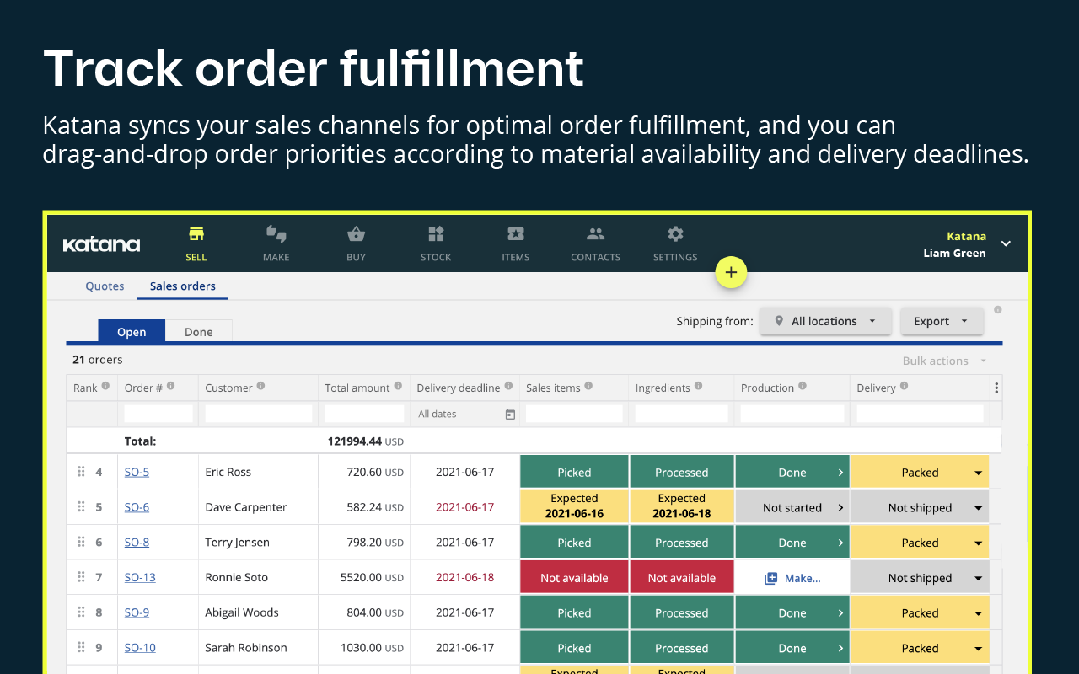Open sales order SO-9

(x=137, y=612)
